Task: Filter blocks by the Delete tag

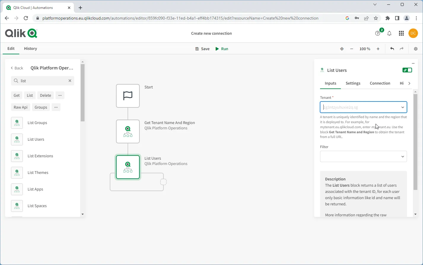Action: (45, 96)
